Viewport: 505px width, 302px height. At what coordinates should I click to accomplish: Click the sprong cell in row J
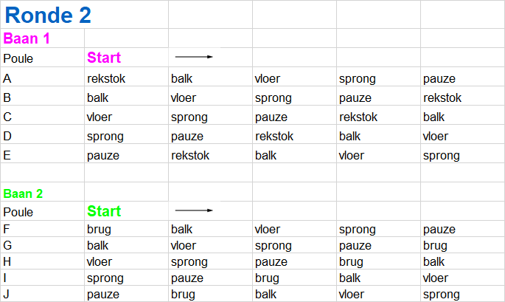pyautogui.click(x=462, y=294)
